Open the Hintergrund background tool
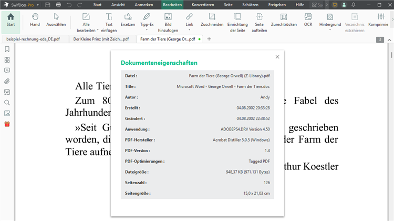Image resolution: width=394 pixels, height=221 pixels. (330, 20)
